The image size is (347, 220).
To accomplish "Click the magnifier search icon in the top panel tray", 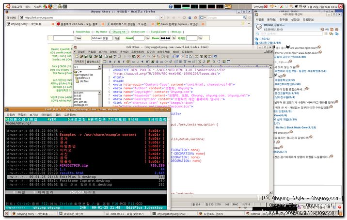I will [291, 7].
